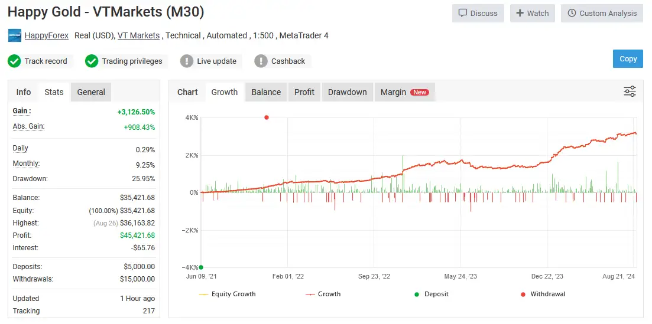This screenshot has height=324, width=652.
Task: Click the Live update exclamation icon
Action: (x=187, y=61)
